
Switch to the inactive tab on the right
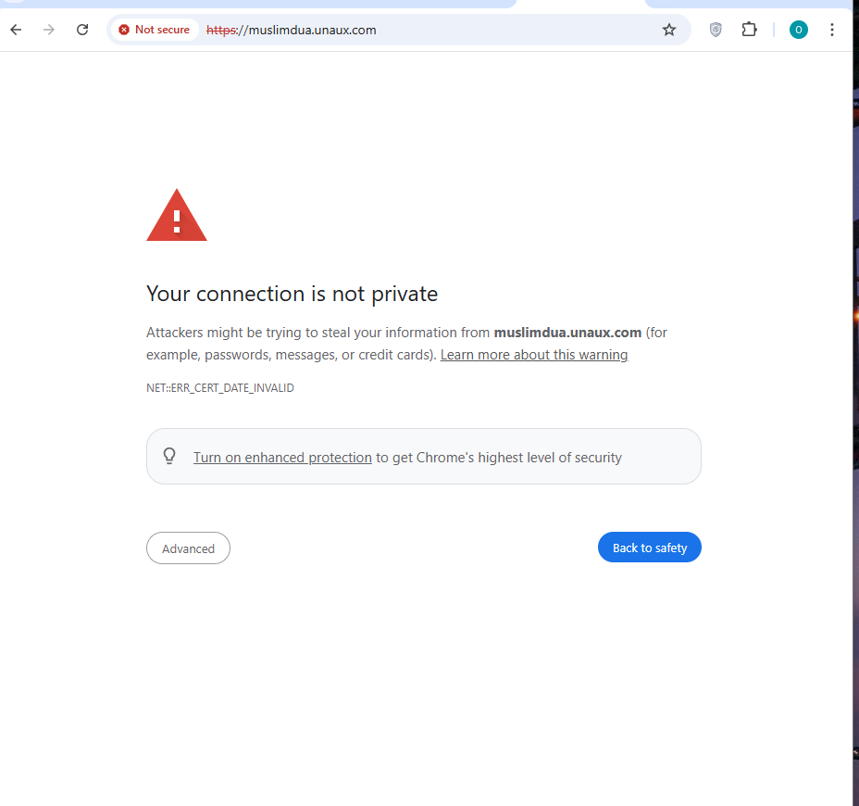(748, 4)
